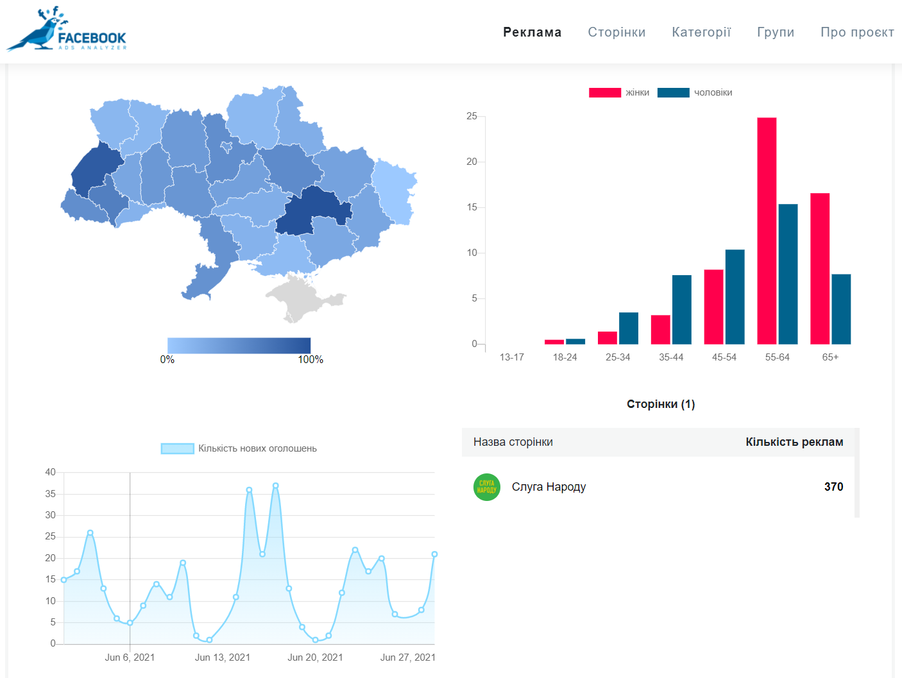
Task: Open the Про проєкт page
Action: (857, 32)
